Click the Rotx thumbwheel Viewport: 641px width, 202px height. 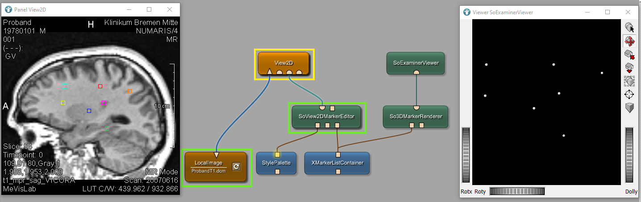click(x=466, y=155)
